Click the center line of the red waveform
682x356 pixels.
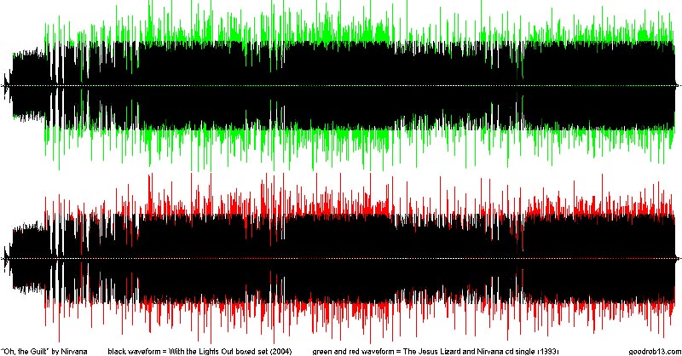pos(341,258)
